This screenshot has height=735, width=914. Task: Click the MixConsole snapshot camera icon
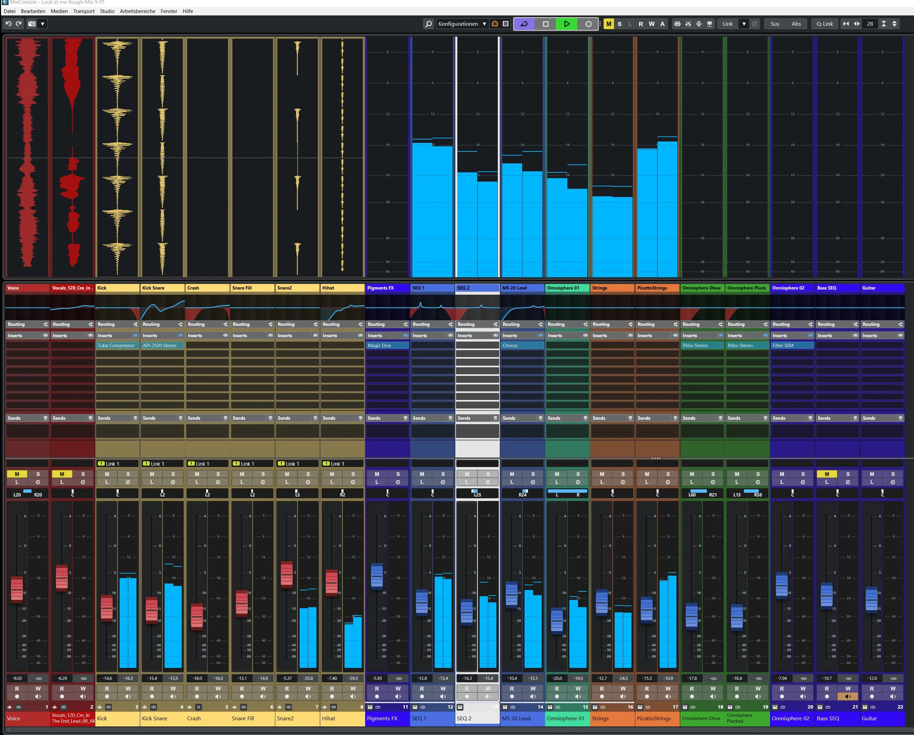click(32, 24)
